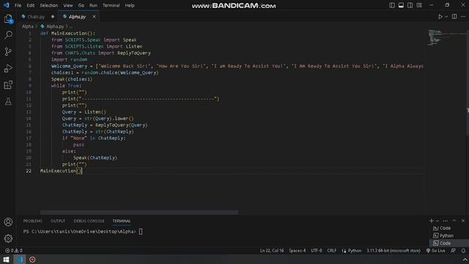
Task: Open launch profile dropdown next to plus
Action: pyautogui.click(x=437, y=221)
